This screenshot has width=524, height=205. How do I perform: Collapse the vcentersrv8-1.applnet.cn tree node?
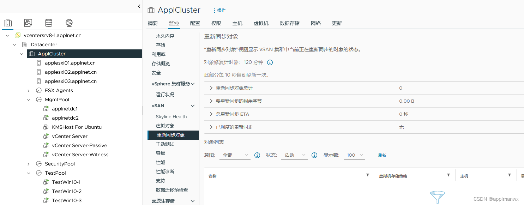coord(7,35)
